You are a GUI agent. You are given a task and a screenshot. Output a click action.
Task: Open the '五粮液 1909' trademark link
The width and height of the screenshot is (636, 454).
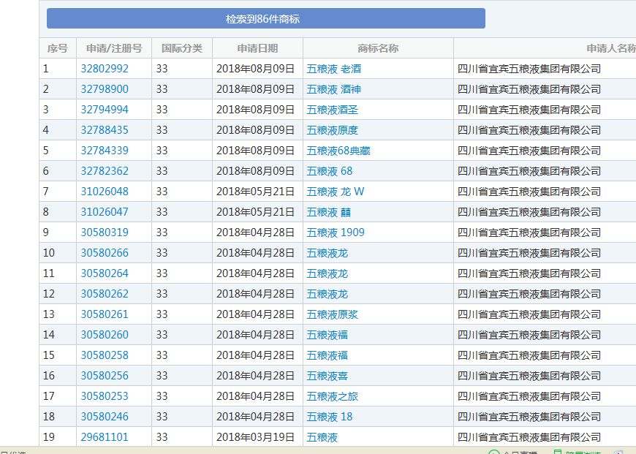[336, 232]
